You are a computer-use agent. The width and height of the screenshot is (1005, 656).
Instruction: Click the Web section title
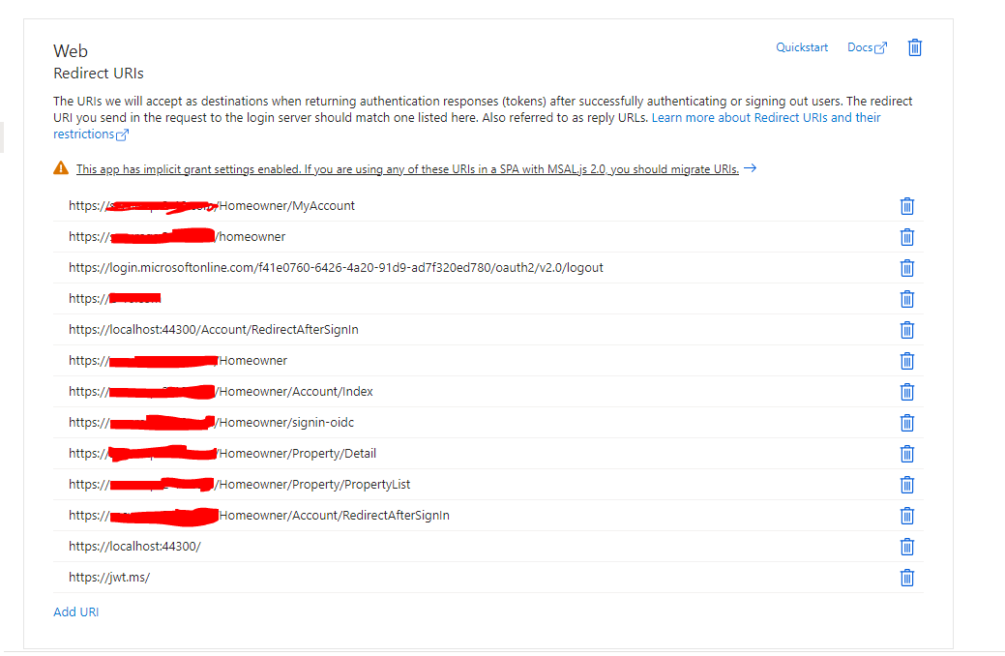pos(71,50)
